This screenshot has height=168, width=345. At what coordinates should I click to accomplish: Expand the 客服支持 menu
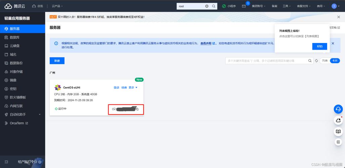pyautogui.click(x=304, y=6)
